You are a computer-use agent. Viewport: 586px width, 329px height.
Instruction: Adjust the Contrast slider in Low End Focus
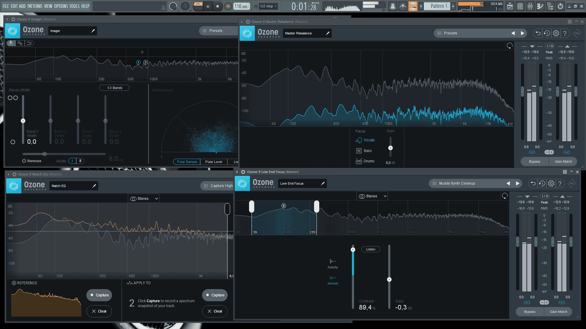[x=353, y=249]
